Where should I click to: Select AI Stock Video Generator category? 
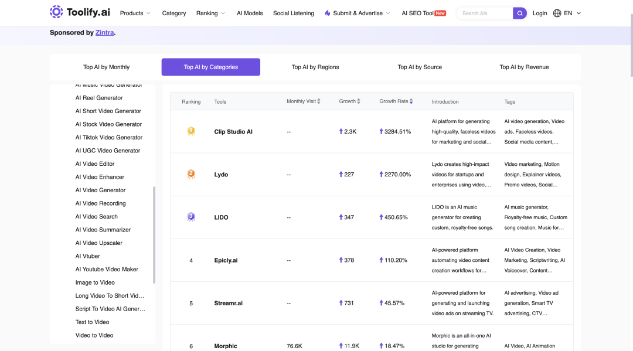108,124
